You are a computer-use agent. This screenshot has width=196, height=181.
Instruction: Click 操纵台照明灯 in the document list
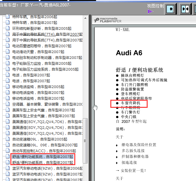[132, 75]
